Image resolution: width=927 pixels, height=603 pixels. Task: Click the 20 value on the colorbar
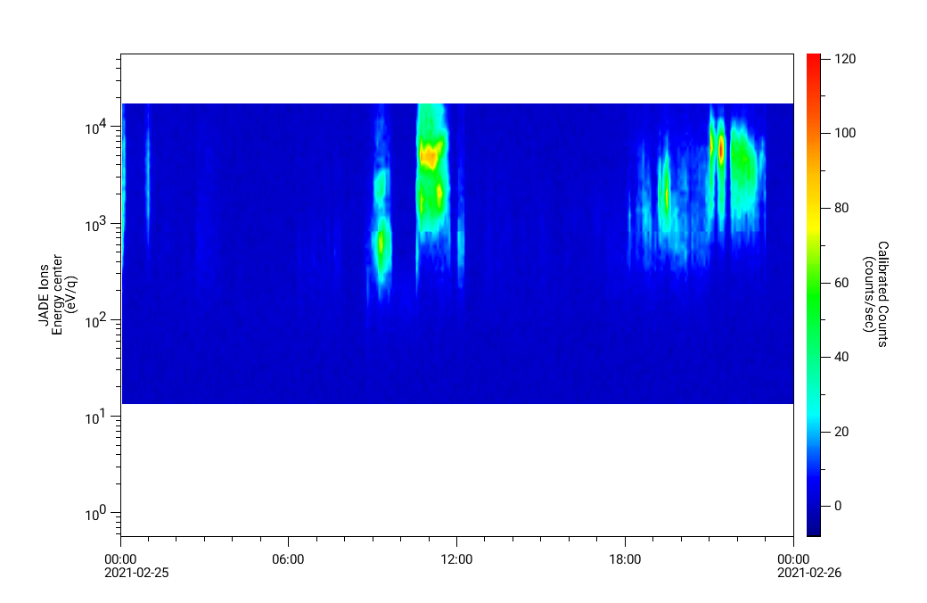click(841, 432)
